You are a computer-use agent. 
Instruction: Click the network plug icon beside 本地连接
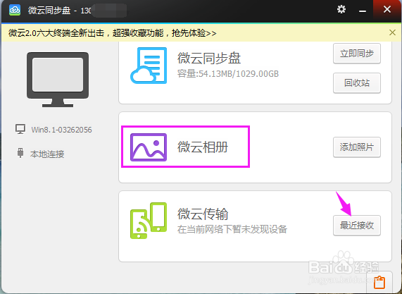click(20, 153)
